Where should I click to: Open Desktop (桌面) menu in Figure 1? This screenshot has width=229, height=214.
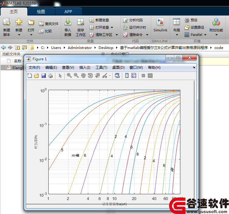[x=118, y=67]
